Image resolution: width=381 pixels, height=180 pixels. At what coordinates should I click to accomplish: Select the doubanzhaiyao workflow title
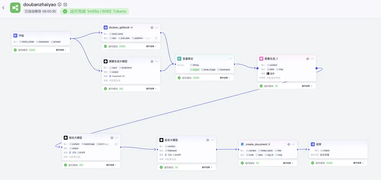point(40,5)
